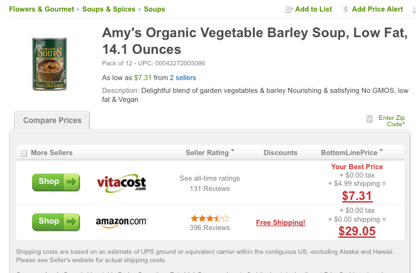Screen dimensions: 416x273
Task: Click the Add to List icon
Action: 289,10
